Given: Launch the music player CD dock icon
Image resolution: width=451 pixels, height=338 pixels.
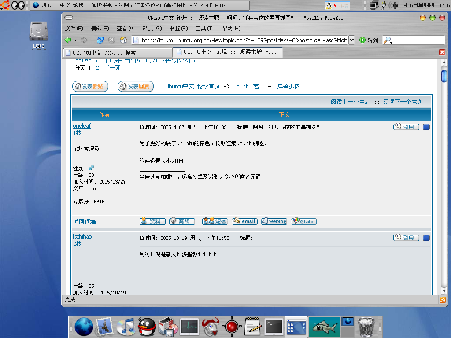Looking at the screenshot, I should [x=126, y=327].
